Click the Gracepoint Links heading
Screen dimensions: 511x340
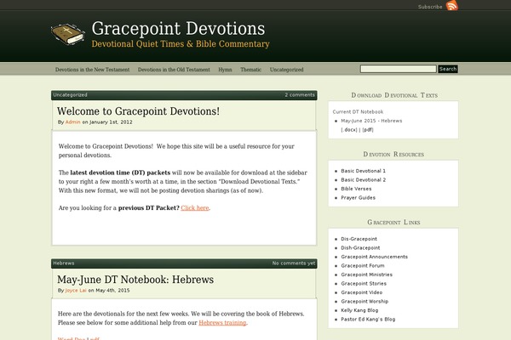pyautogui.click(x=393, y=222)
